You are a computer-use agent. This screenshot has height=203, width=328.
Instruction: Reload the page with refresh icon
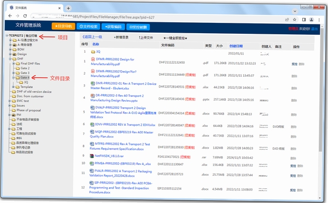pos(25,16)
